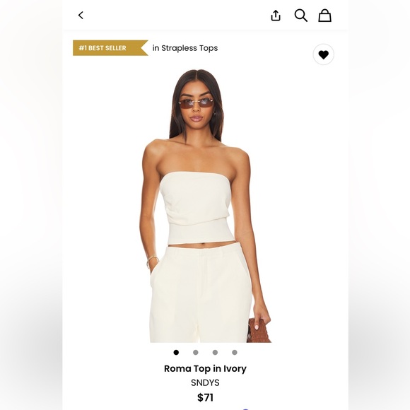Jump to the fourth carousel dot

235,353
